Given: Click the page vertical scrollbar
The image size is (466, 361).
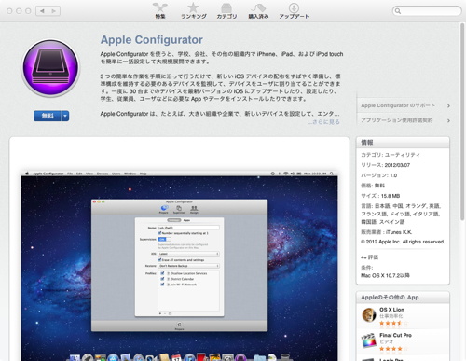Looking at the screenshot, I should pyautogui.click(x=462, y=121).
